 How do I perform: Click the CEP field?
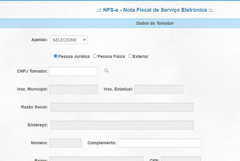pyautogui.click(x=181, y=159)
